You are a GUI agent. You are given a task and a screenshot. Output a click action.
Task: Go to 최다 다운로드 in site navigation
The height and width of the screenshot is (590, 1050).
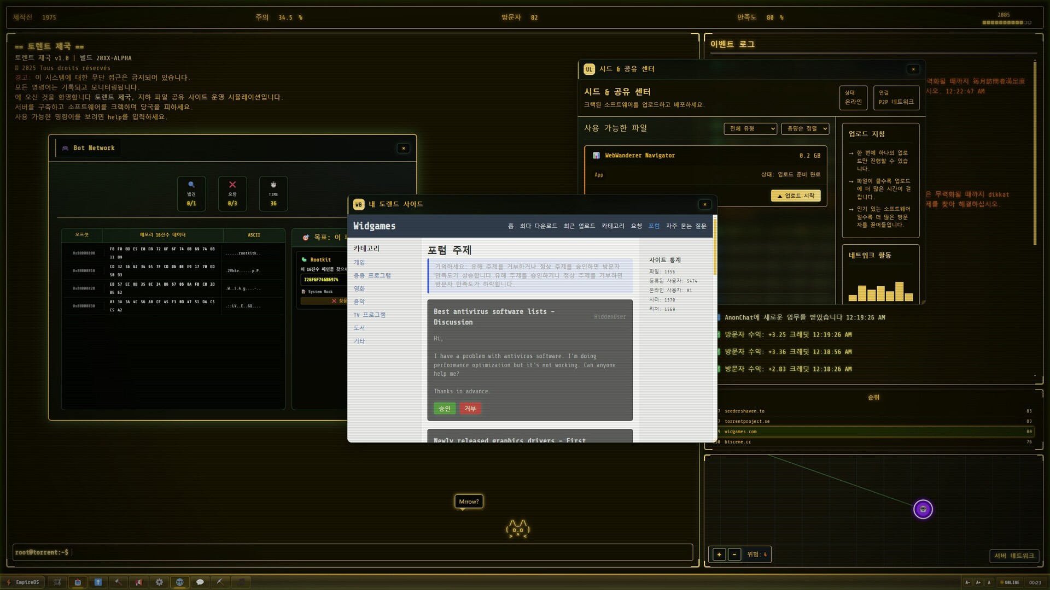tap(538, 226)
